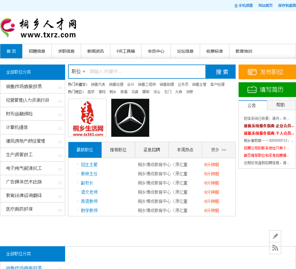Switch to the 紧急招聘 tab
This screenshot has height=269, width=296.
[152, 150]
